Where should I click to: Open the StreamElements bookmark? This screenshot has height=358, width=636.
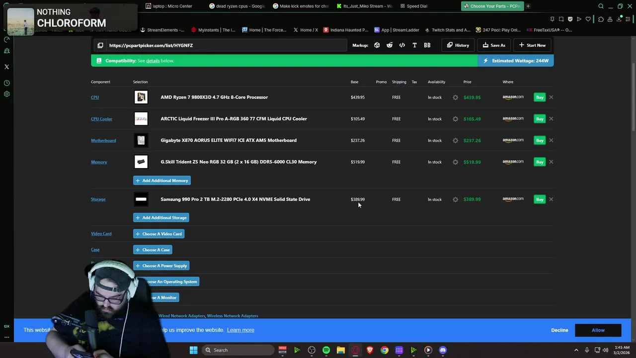click(x=162, y=30)
